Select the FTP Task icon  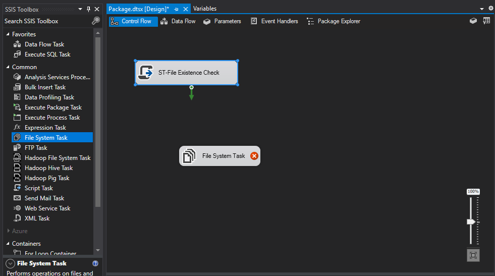pos(17,147)
